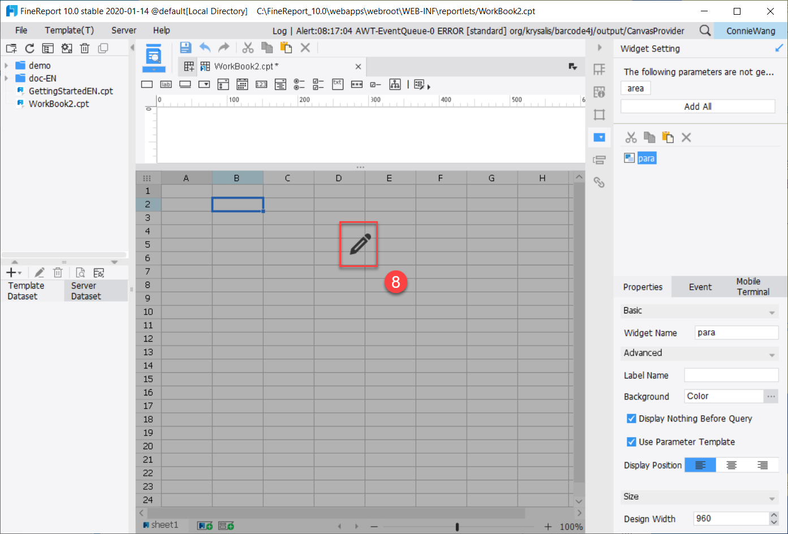The width and height of the screenshot is (788, 534).
Task: Delete the selected dataset
Action: 58,272
